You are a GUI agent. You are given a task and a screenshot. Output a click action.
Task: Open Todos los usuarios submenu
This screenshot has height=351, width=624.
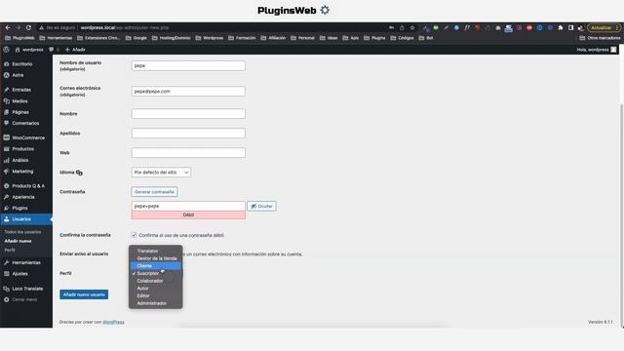22,232
